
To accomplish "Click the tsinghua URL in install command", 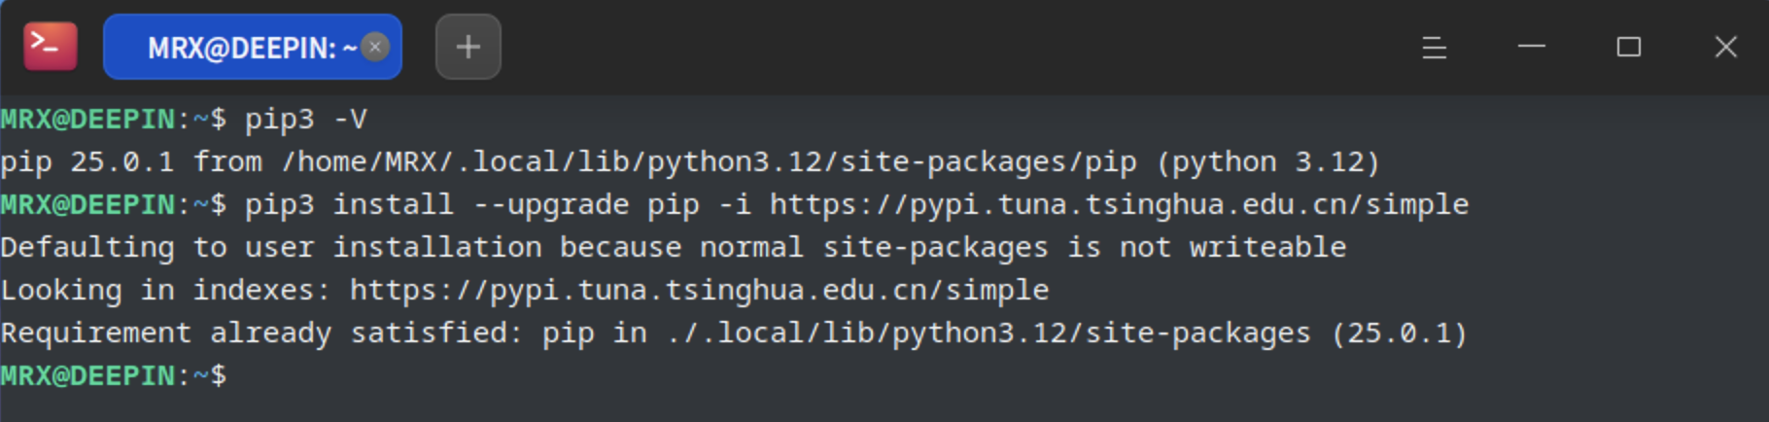I will pos(1119,205).
